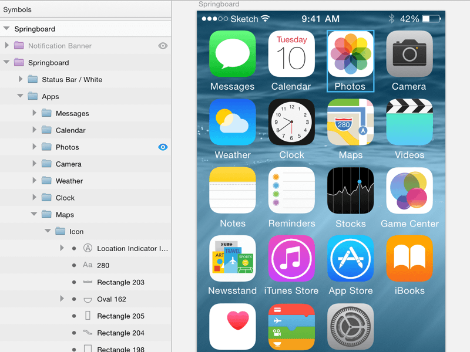Select the Settings gear icon at the bottom
This screenshot has width=470, height=352.
[x=350, y=327]
